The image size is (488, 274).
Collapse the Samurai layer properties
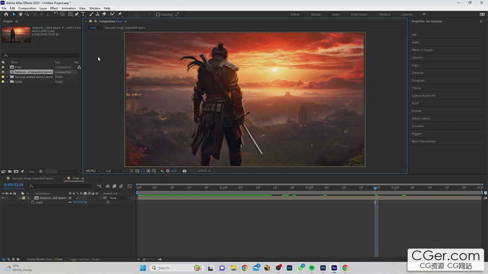(20, 198)
